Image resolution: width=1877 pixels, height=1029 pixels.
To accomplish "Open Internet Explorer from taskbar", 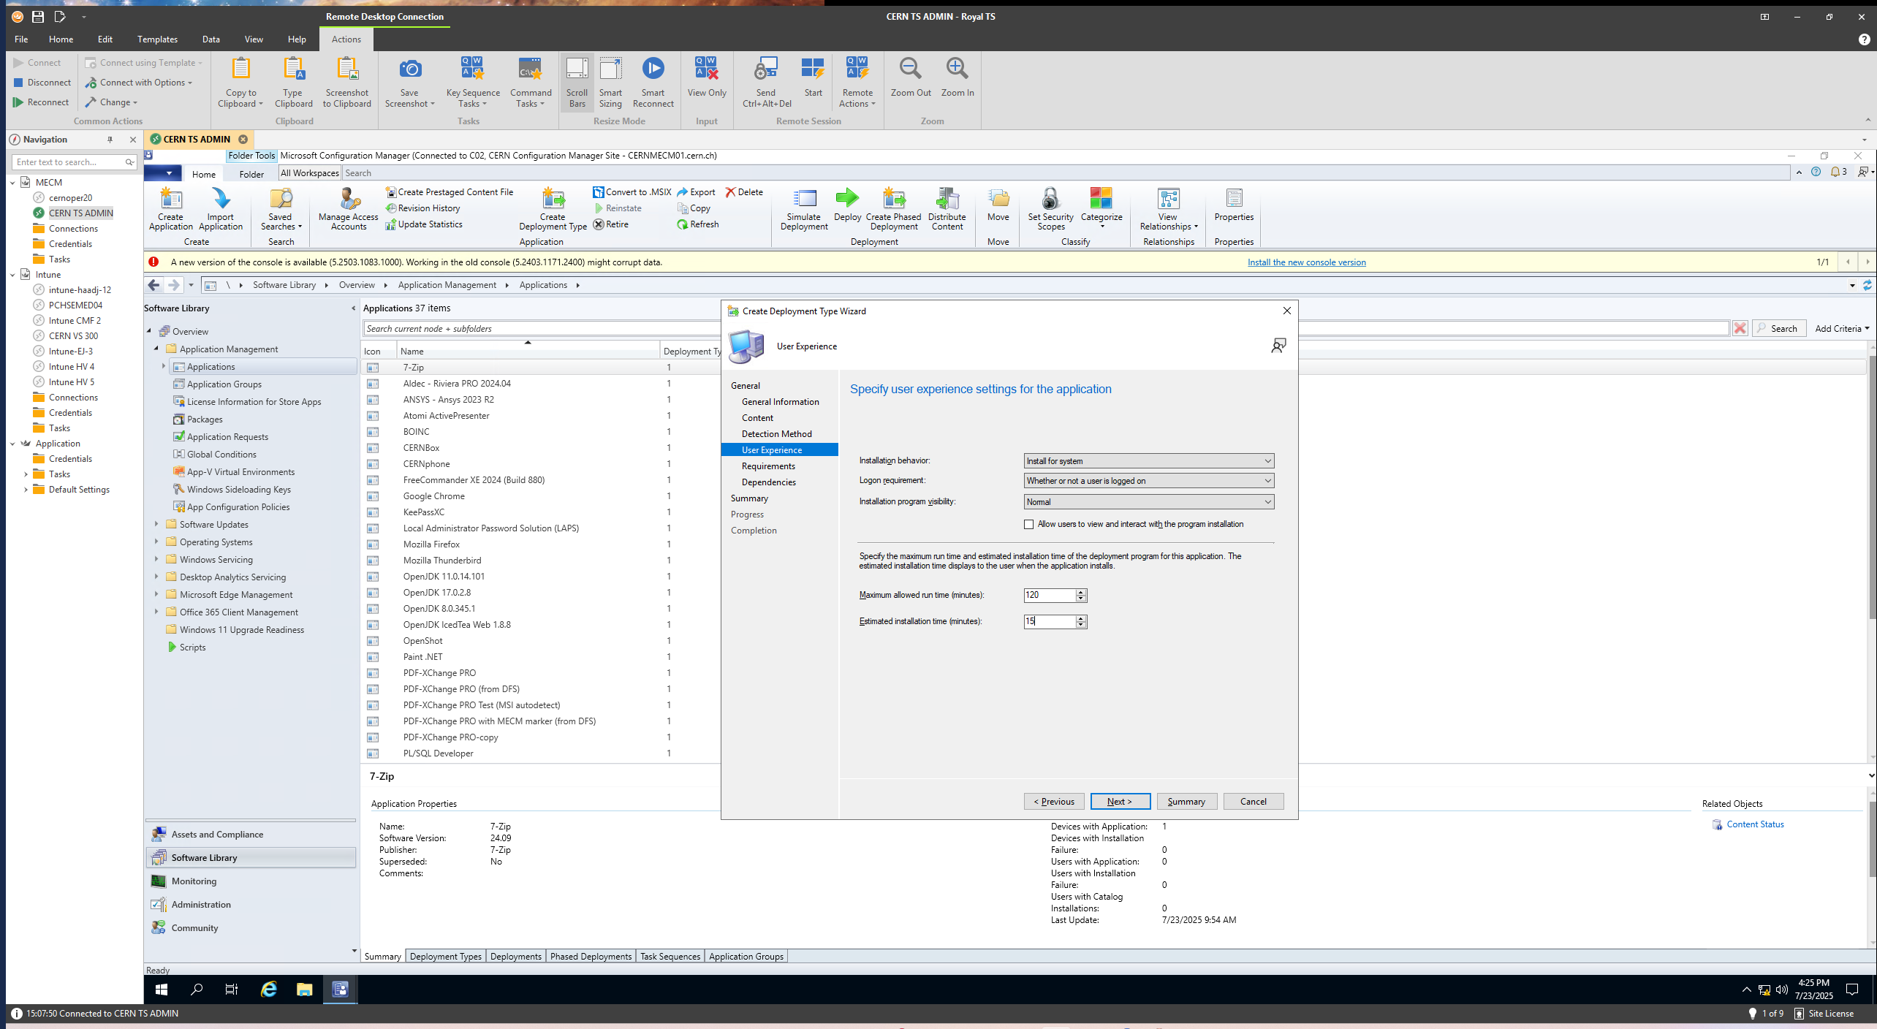I will (269, 990).
